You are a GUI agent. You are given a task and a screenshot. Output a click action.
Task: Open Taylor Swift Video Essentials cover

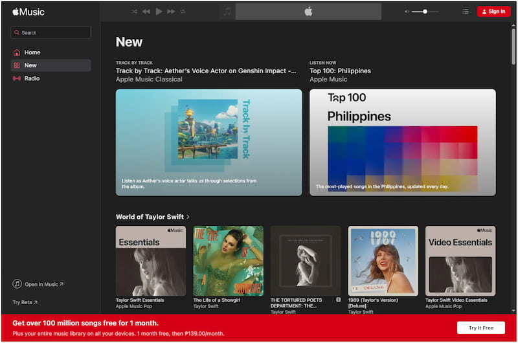460,261
